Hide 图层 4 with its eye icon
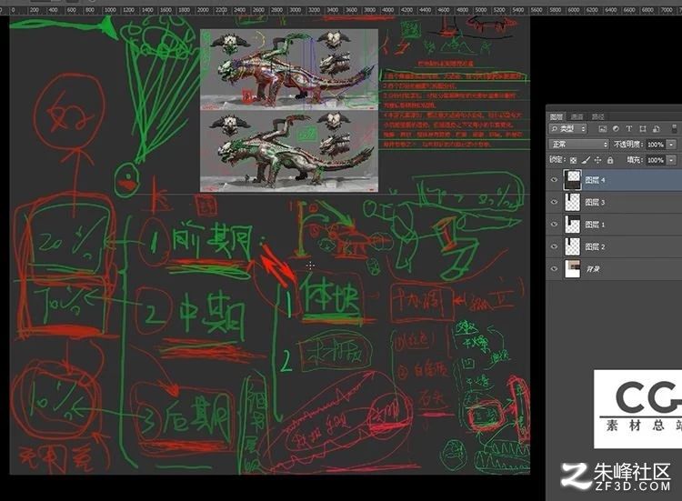 coord(554,180)
